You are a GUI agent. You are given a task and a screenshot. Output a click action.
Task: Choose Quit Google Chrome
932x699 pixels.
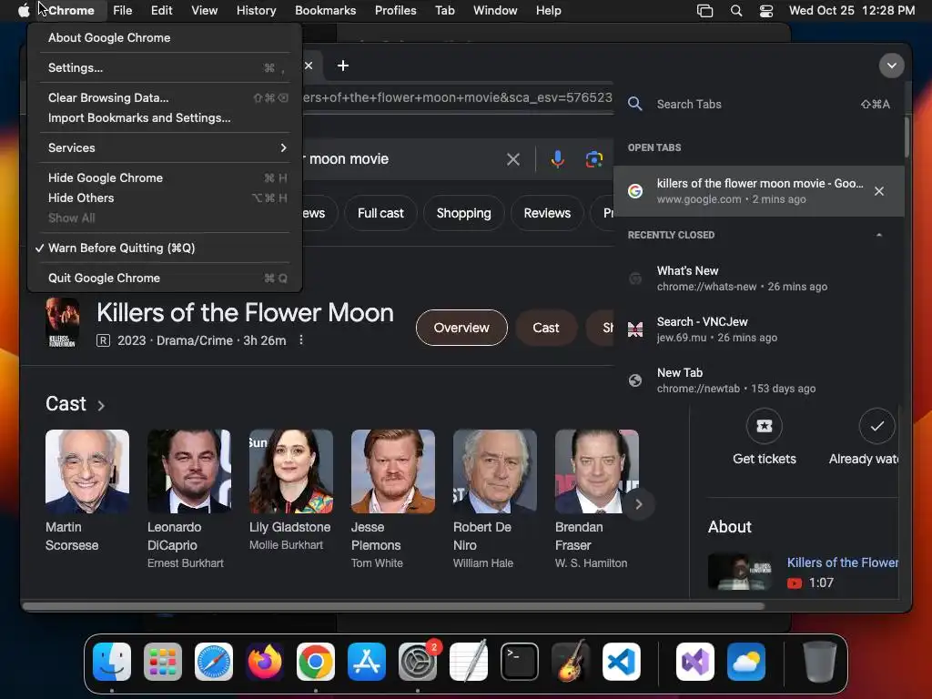[165, 278]
